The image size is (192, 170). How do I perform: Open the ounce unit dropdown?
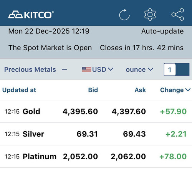click(139, 69)
